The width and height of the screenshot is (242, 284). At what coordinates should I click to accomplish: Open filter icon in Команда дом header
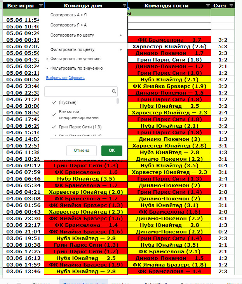[x=124, y=5]
